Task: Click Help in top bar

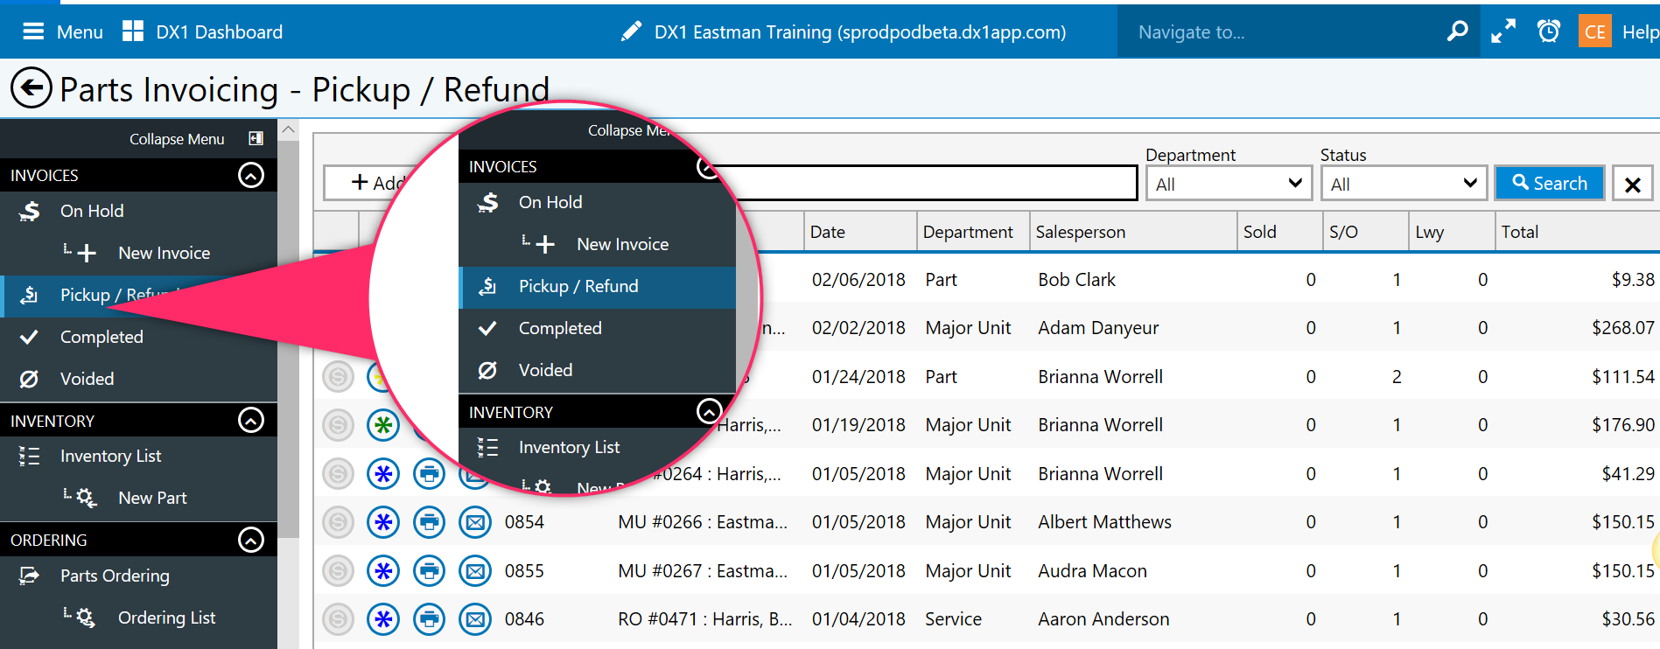Action: tap(1640, 31)
